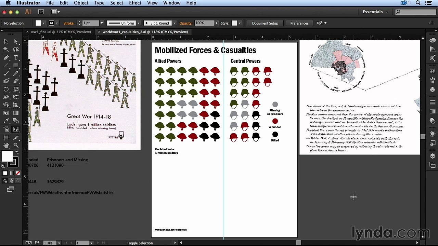Image resolution: width=438 pixels, height=246 pixels.
Task: Select the Symbol Sprayer tool
Action: point(6,129)
